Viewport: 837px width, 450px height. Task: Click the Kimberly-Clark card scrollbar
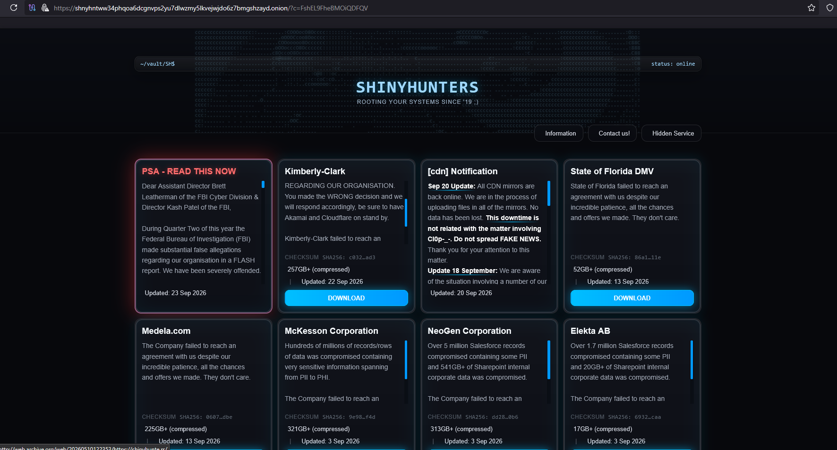coord(406,212)
